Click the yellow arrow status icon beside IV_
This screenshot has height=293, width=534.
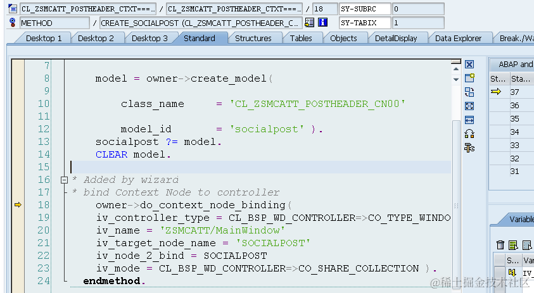(512, 273)
